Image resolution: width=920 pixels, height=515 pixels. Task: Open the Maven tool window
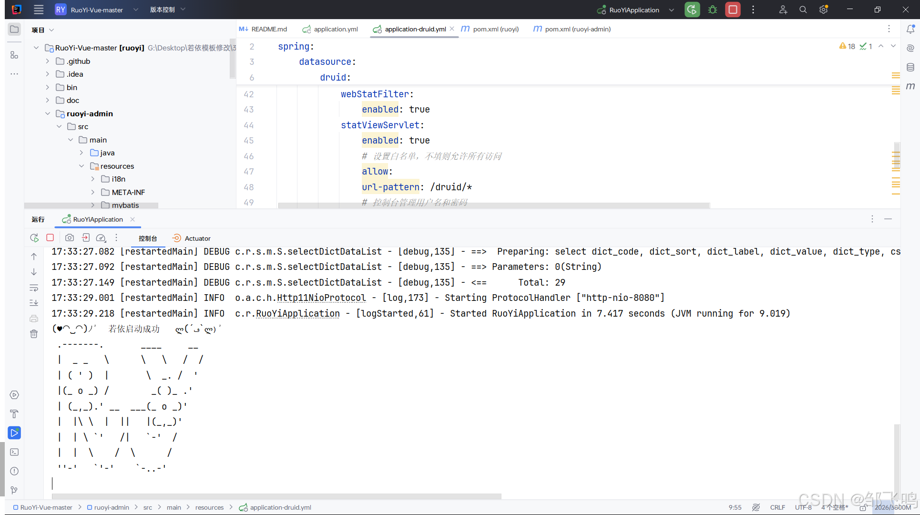(x=910, y=86)
